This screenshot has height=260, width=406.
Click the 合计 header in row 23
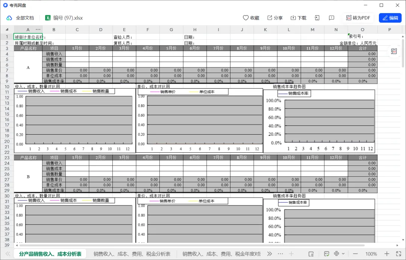[x=362, y=158]
